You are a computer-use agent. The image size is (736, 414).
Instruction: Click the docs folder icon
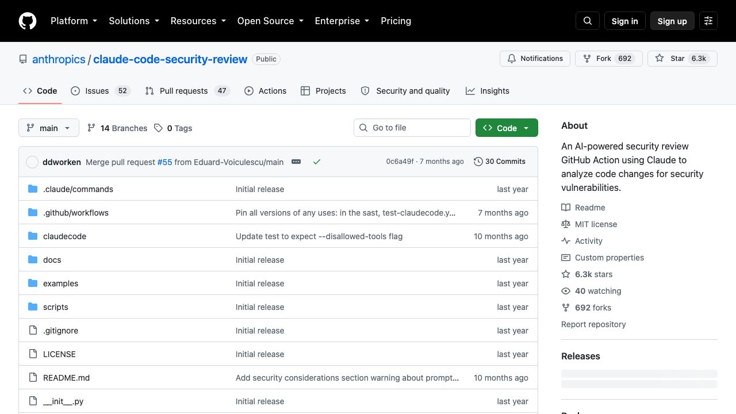33,260
